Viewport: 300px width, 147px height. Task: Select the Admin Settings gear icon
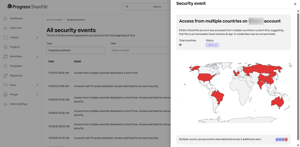pos(5,104)
